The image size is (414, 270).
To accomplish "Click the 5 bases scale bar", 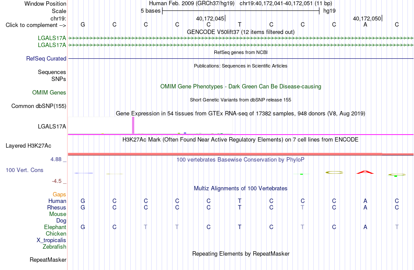I will [241, 11].
